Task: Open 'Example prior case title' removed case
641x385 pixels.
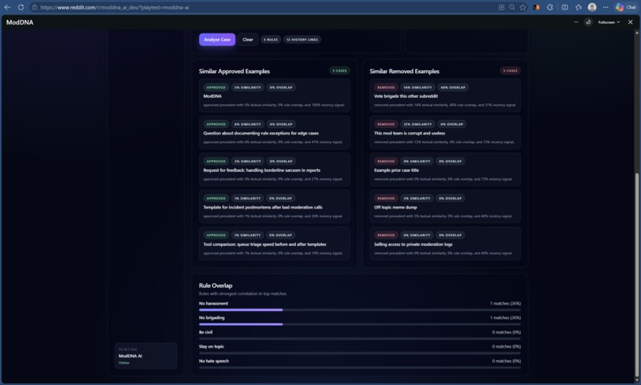Action: click(445, 170)
